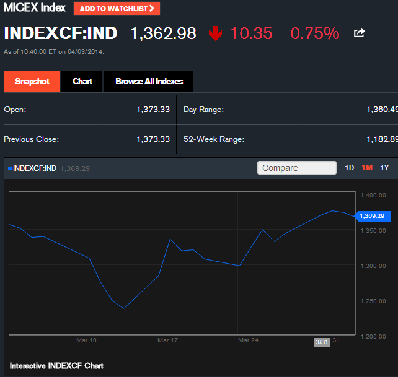Select the 1D chart range
This screenshot has height=377, width=398.
pyautogui.click(x=349, y=168)
